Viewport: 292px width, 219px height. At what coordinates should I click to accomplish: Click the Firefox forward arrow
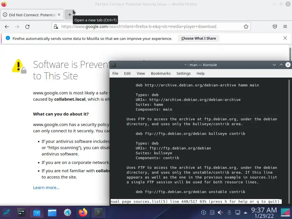(17, 27)
